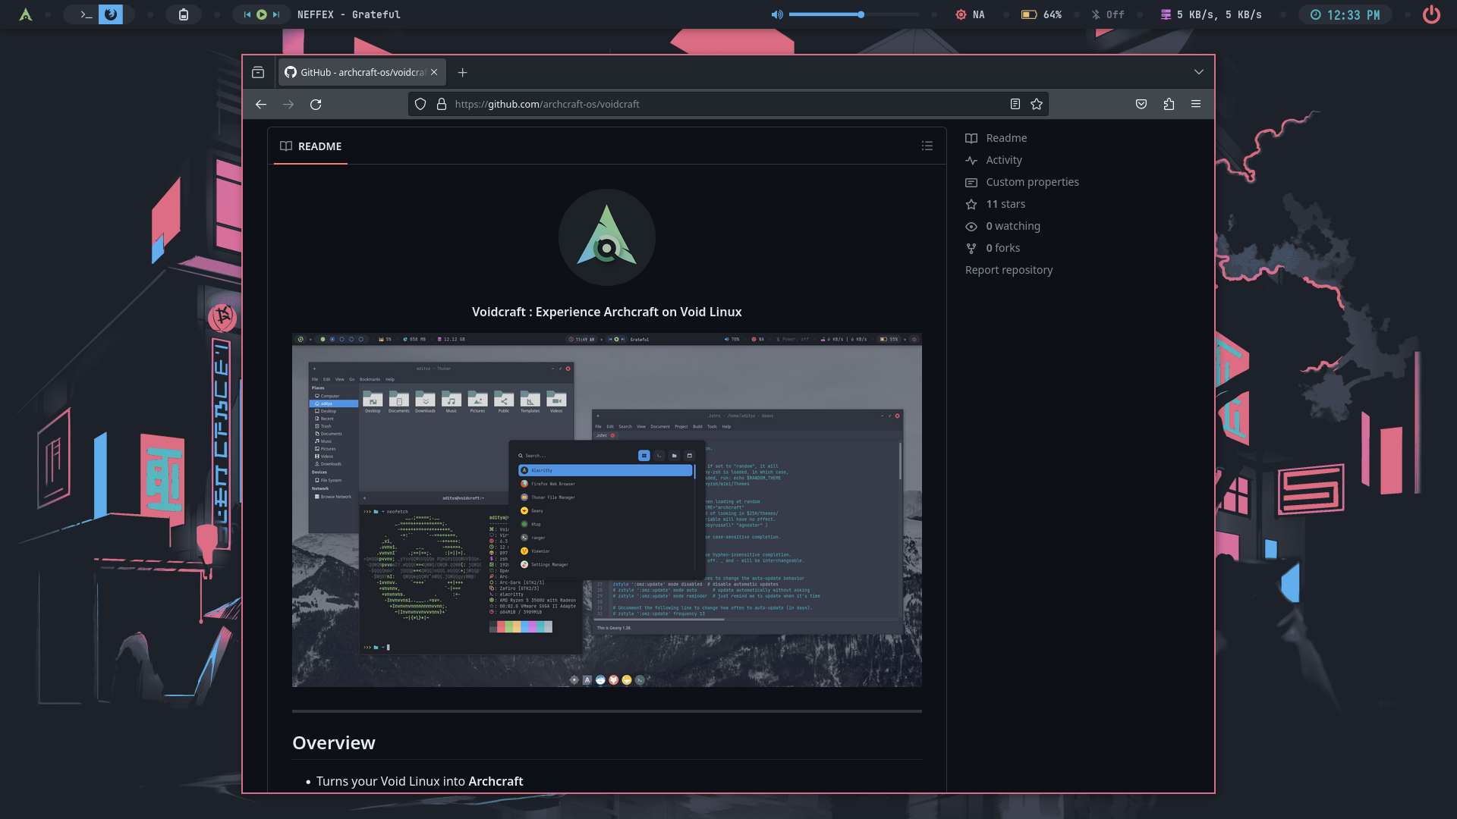Image resolution: width=1457 pixels, height=819 pixels.
Task: Expand the list all tabs chevron
Action: 1199,72
